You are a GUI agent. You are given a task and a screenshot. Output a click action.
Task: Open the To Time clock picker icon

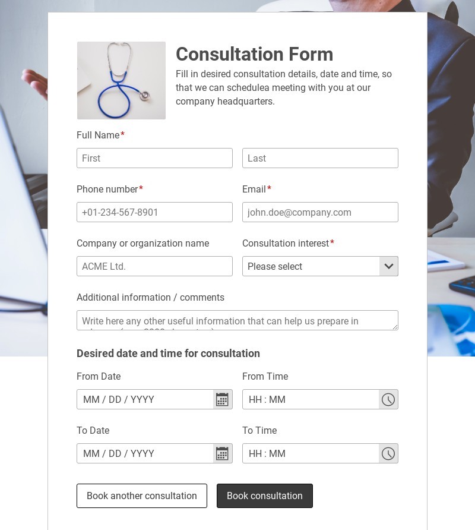[x=388, y=453]
